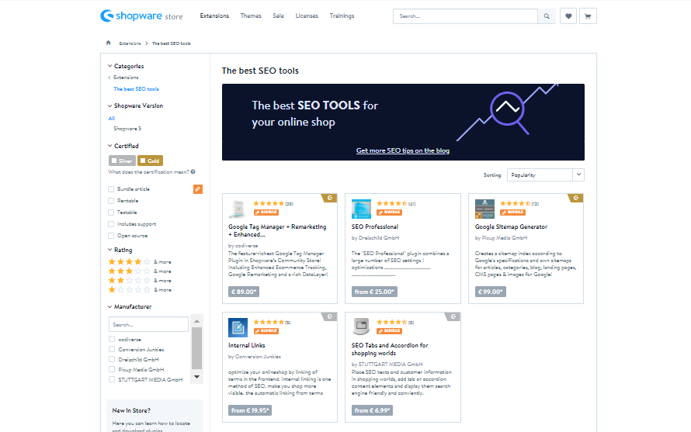Open the Sale menu
Screen dimensions: 691x432
(278, 16)
